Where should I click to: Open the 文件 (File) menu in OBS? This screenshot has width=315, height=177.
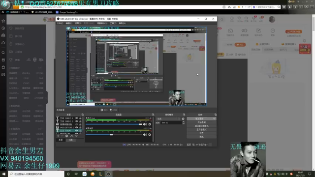click(60, 23)
